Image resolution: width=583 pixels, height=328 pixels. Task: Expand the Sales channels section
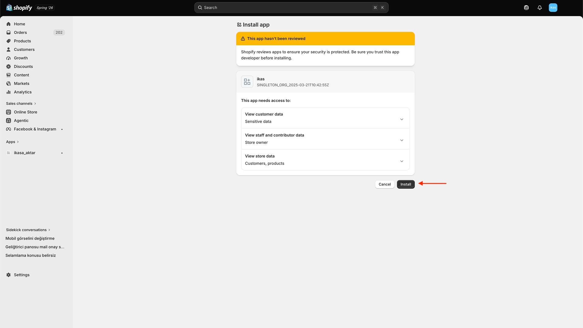coord(21,104)
